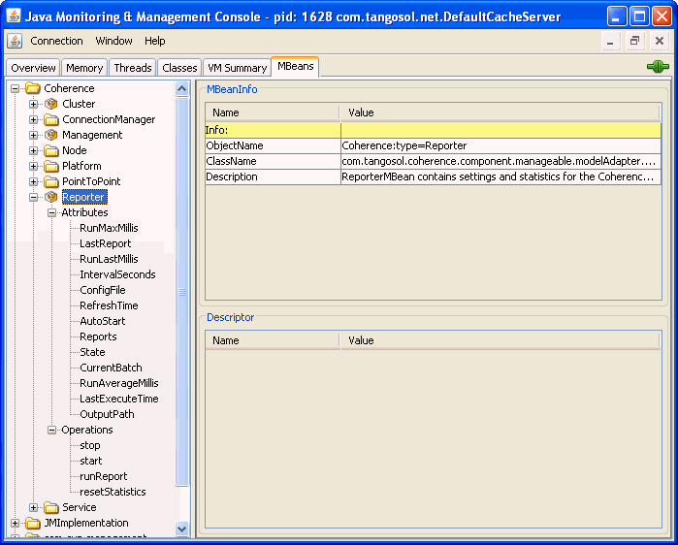Click the Service folder icon
Image resolution: width=678 pixels, height=545 pixels.
(51, 507)
